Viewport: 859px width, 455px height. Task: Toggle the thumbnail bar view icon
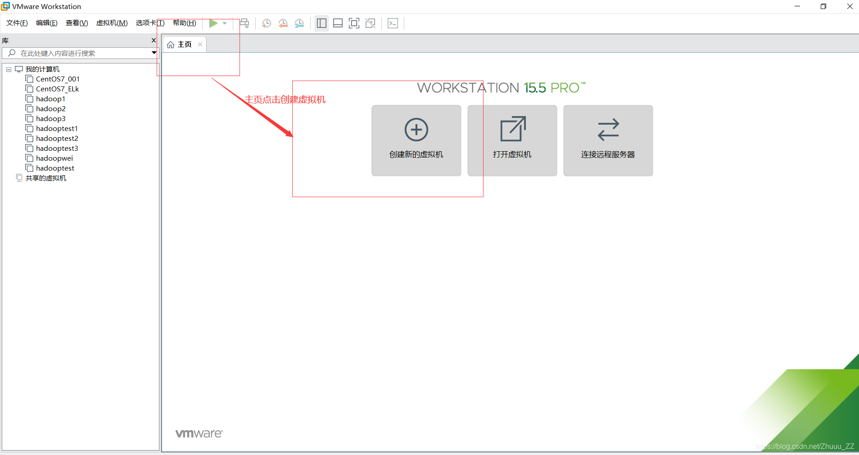pos(338,23)
